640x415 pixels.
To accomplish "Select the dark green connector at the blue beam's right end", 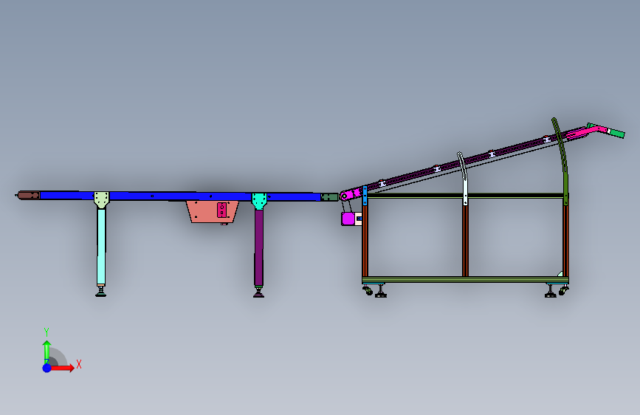I will (329, 197).
